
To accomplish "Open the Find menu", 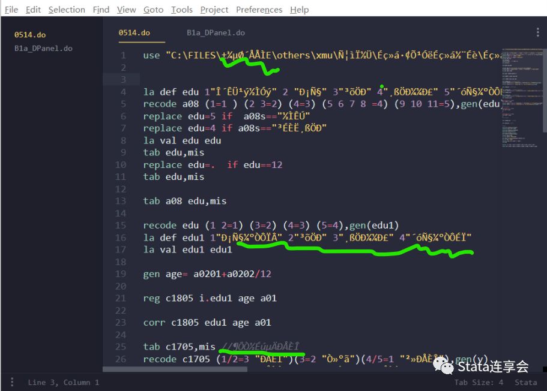I will point(100,9).
